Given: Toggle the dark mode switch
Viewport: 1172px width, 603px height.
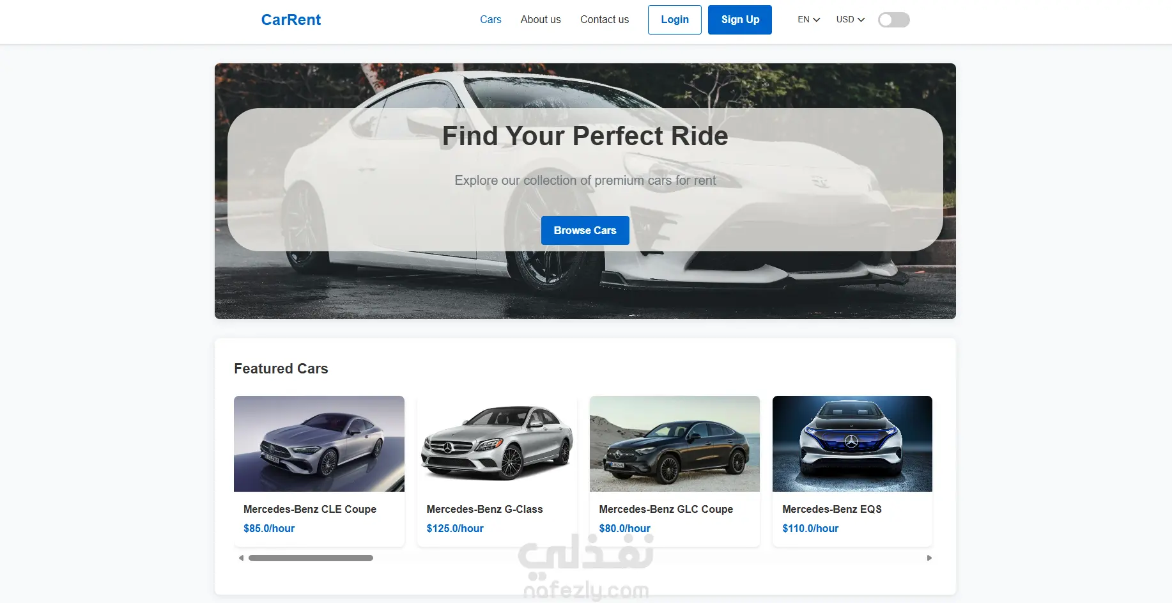Looking at the screenshot, I should [x=893, y=20].
